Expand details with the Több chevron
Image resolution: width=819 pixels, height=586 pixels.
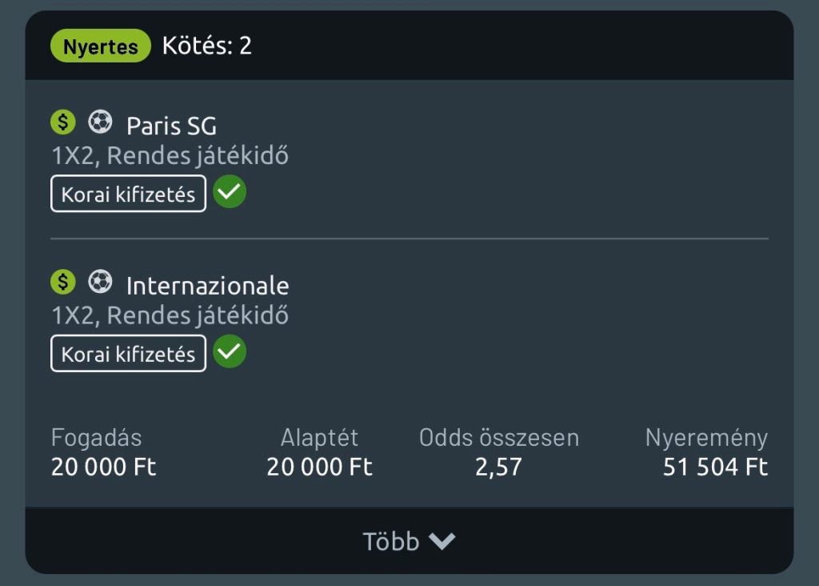(441, 542)
